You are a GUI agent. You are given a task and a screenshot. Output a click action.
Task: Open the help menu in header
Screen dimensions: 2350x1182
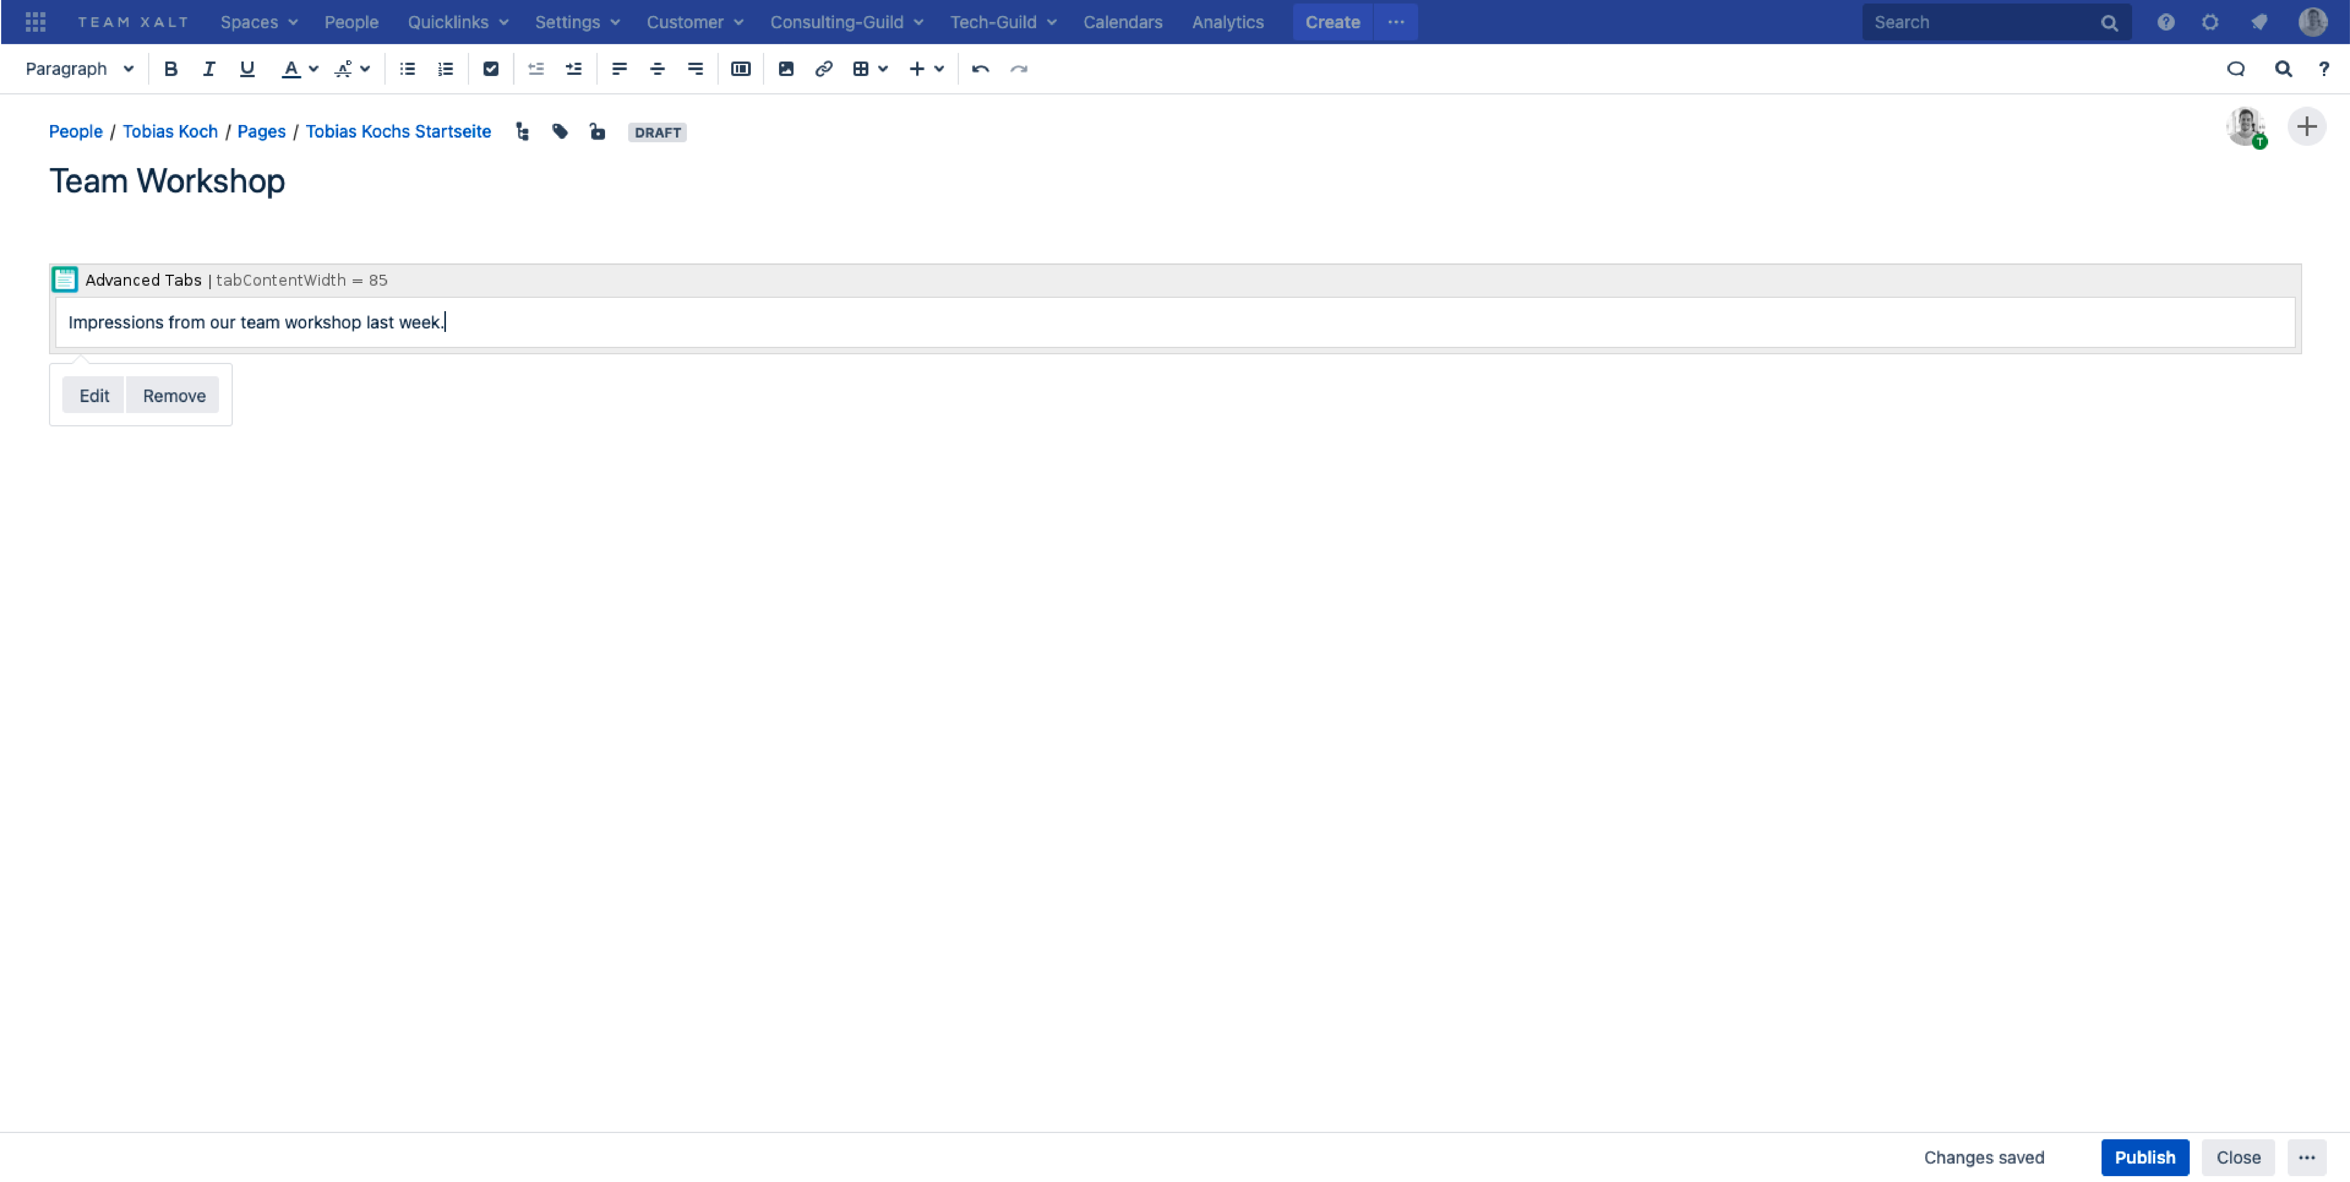[x=2166, y=22]
